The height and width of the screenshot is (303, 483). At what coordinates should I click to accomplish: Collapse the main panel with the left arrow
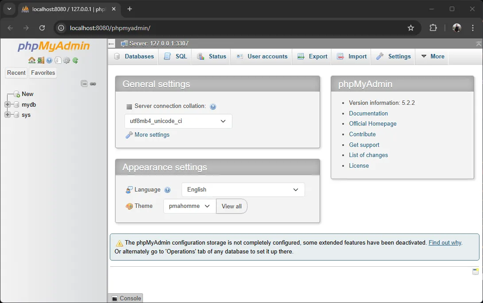click(x=112, y=44)
